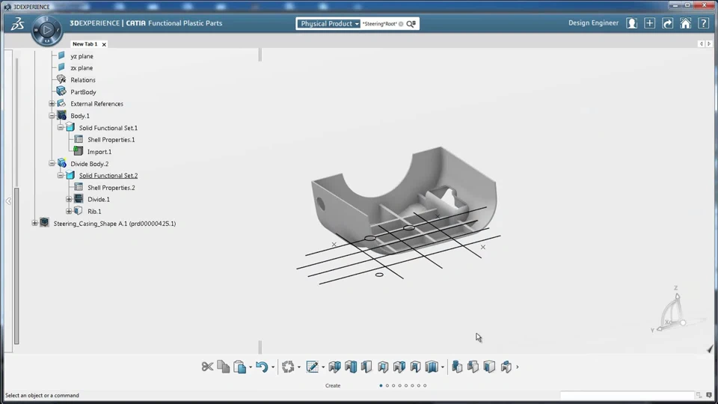Click the Import.1 green icon
718x404 pixels.
(79, 151)
